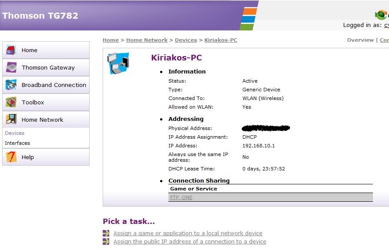Click the Allowed on WLAN Yes value

[x=247, y=107]
